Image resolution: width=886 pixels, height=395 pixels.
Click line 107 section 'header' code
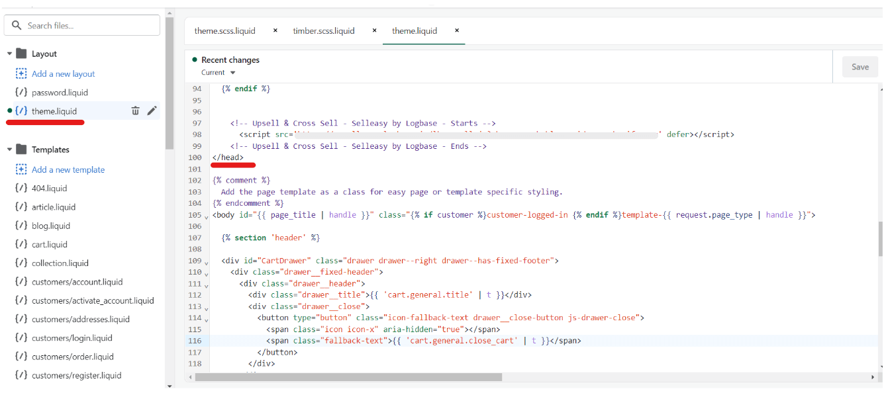coord(271,238)
